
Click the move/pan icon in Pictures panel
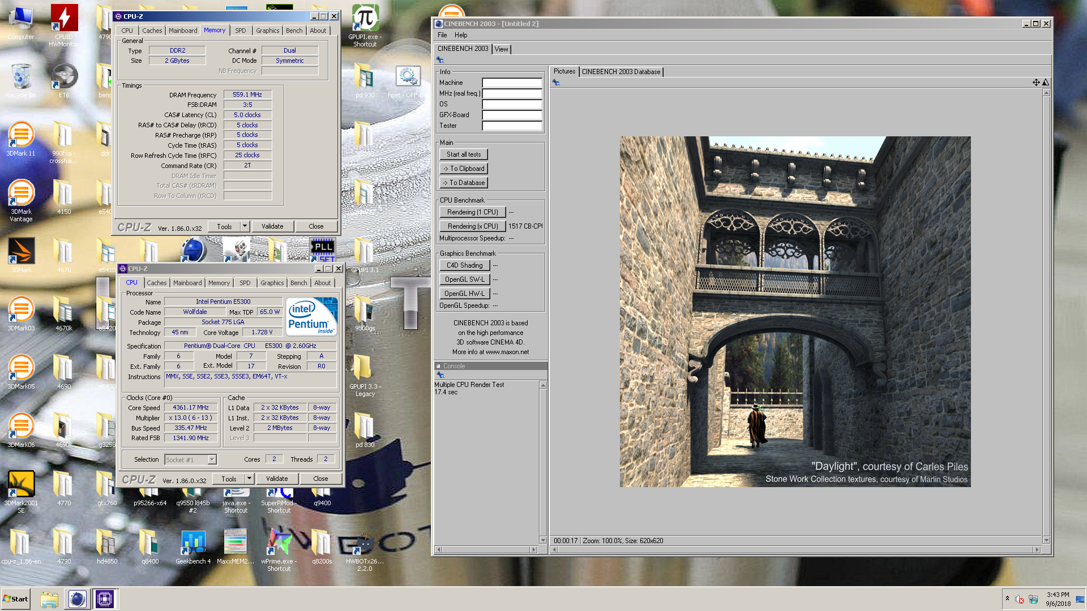[x=1036, y=83]
